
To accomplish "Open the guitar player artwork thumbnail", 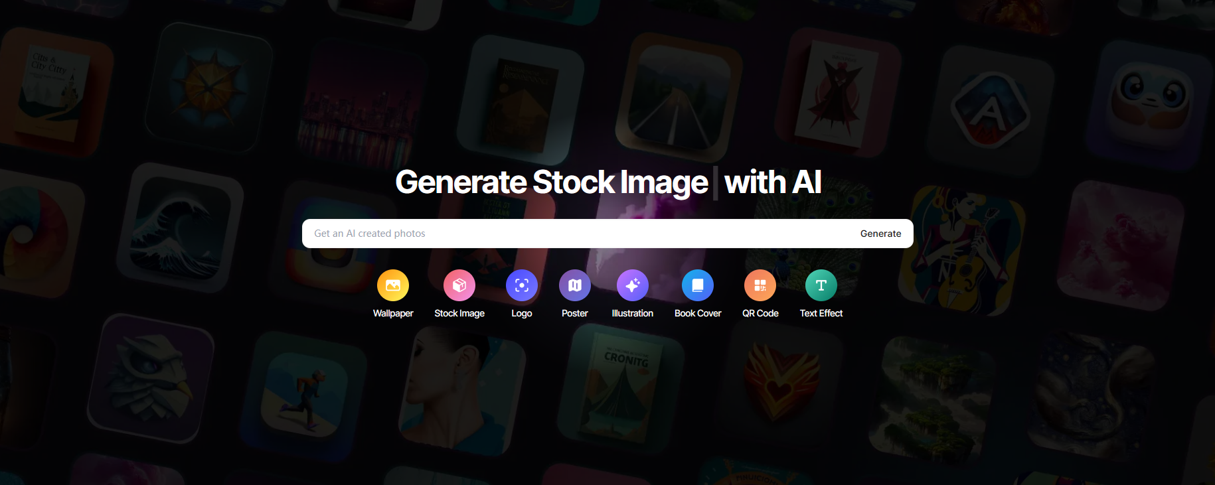I will click(961, 249).
